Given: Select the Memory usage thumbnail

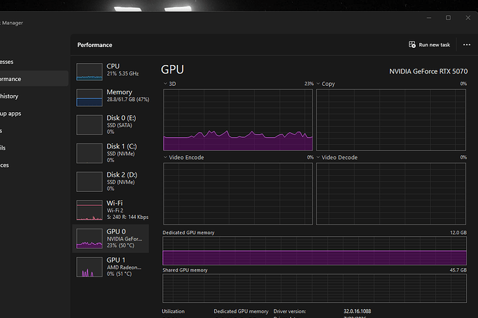Looking at the screenshot, I should [89, 98].
